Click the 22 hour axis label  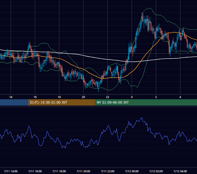pos(107,97)
